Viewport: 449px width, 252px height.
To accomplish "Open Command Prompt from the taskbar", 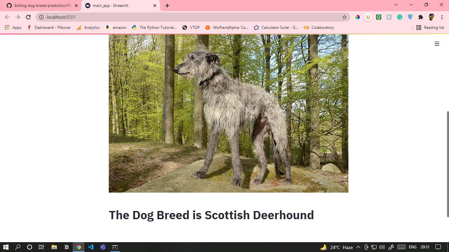I will pos(114,247).
